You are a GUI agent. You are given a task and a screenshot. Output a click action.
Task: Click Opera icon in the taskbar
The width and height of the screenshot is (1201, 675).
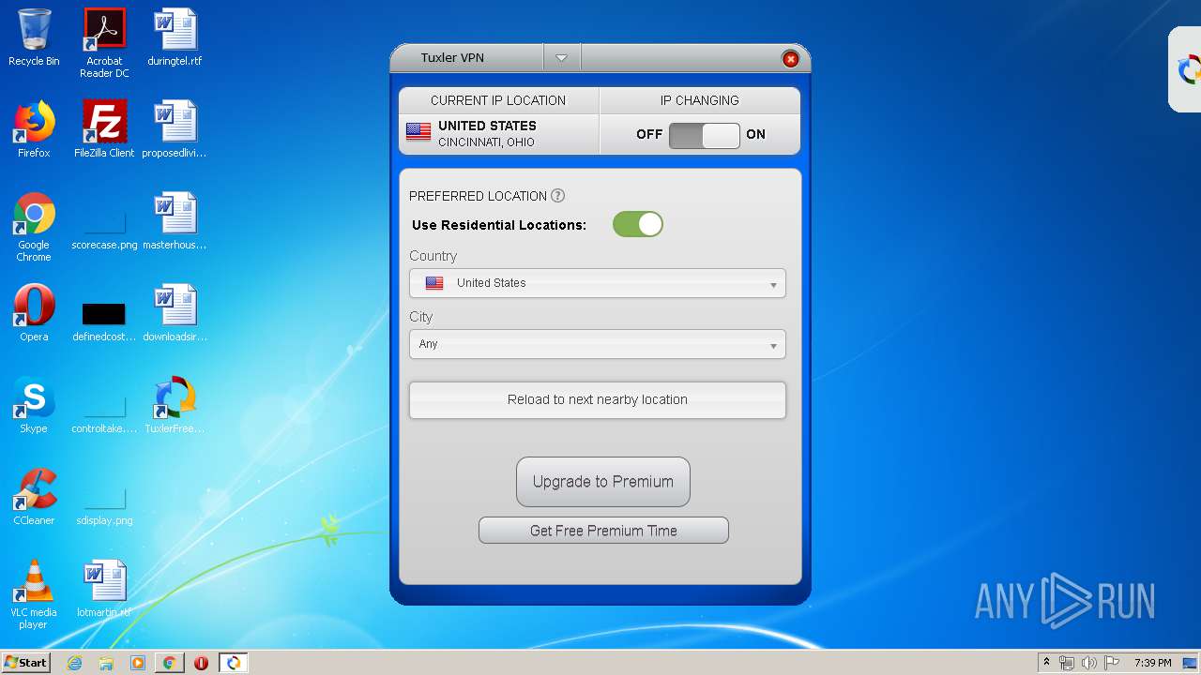coord(201,663)
